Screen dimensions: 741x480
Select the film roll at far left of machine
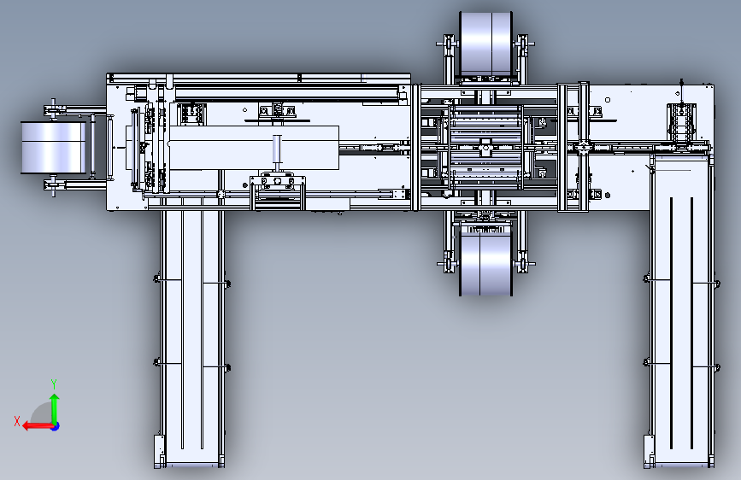coord(53,148)
